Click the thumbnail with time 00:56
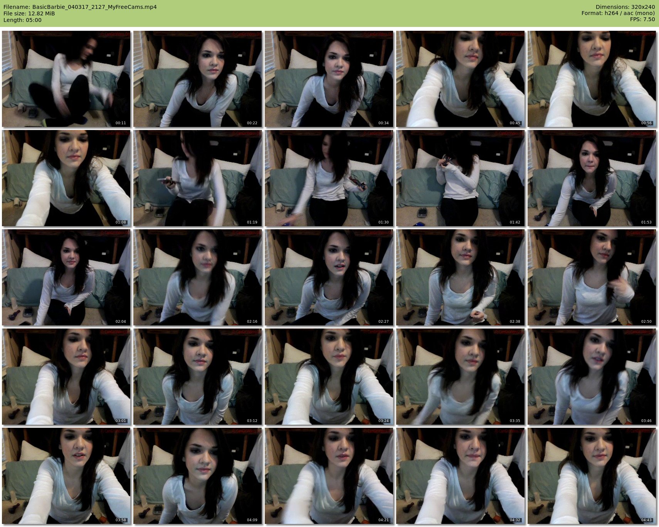This screenshot has width=659, height=527. tap(592, 79)
